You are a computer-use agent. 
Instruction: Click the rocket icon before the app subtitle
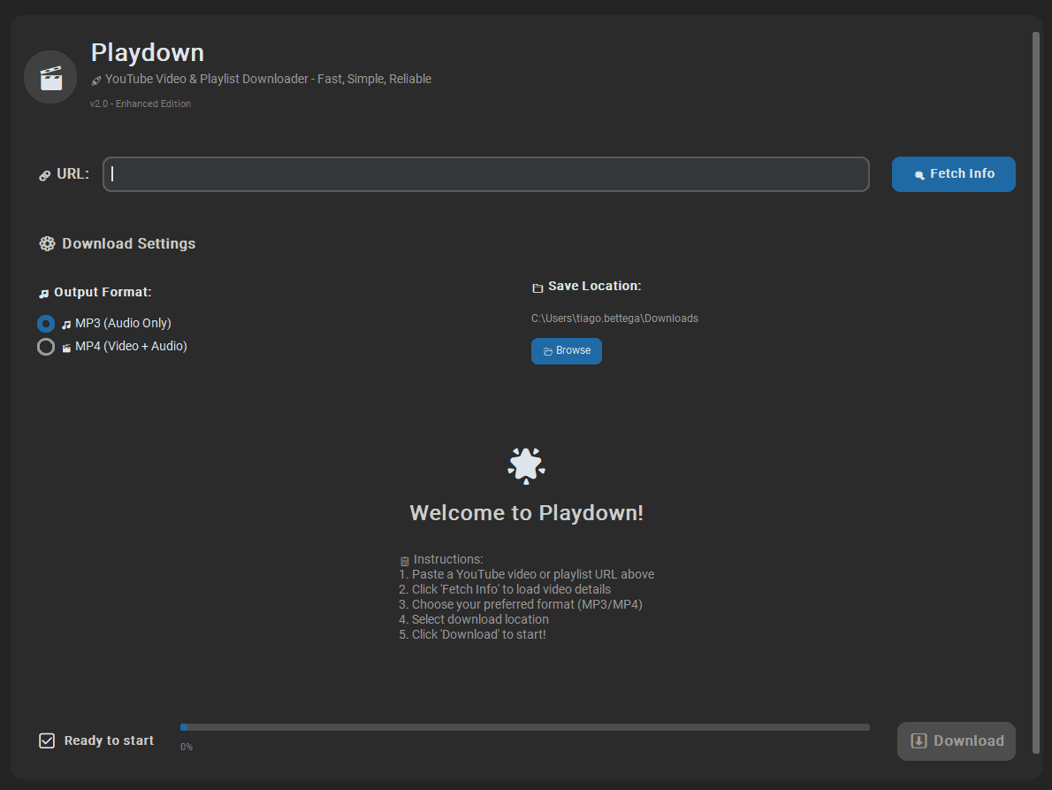96,81
